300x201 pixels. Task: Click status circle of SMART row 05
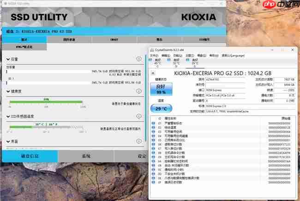click(153, 140)
